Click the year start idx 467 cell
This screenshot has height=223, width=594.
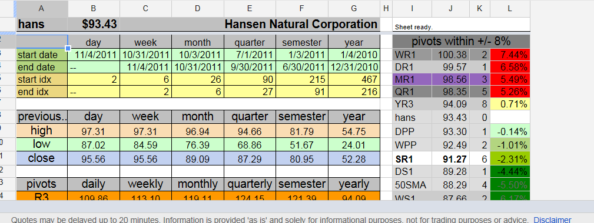coord(354,79)
